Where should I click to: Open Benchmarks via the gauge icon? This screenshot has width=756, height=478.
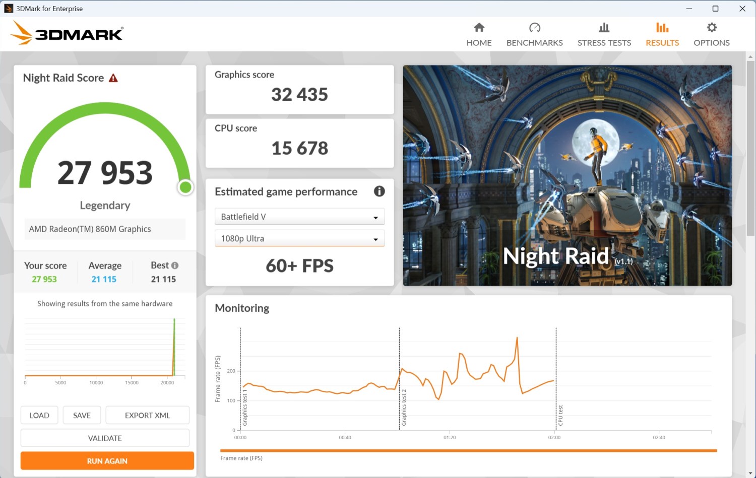534,28
